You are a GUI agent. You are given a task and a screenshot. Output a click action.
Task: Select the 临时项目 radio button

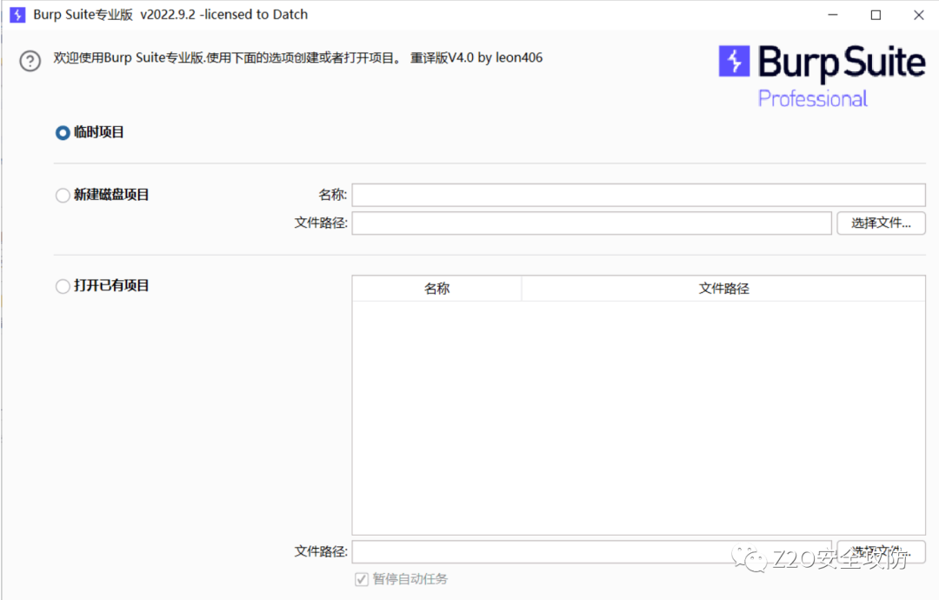click(x=63, y=132)
